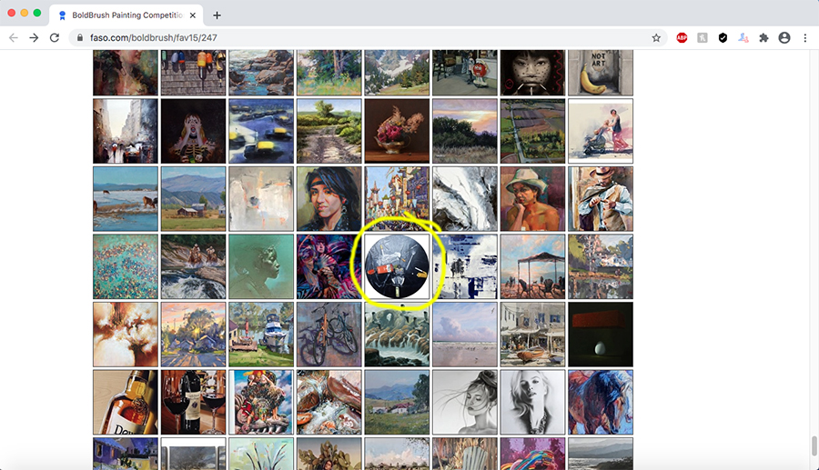This screenshot has height=470, width=819.
Task: Open the NOT ART banana painting thumbnail
Action: click(601, 73)
